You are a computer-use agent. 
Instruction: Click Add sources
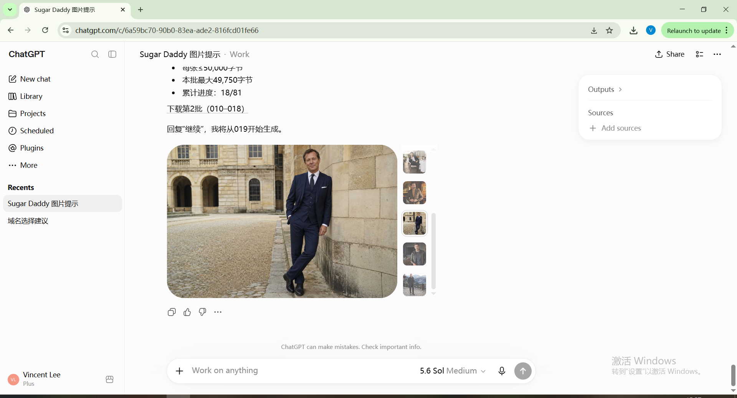[x=615, y=128]
